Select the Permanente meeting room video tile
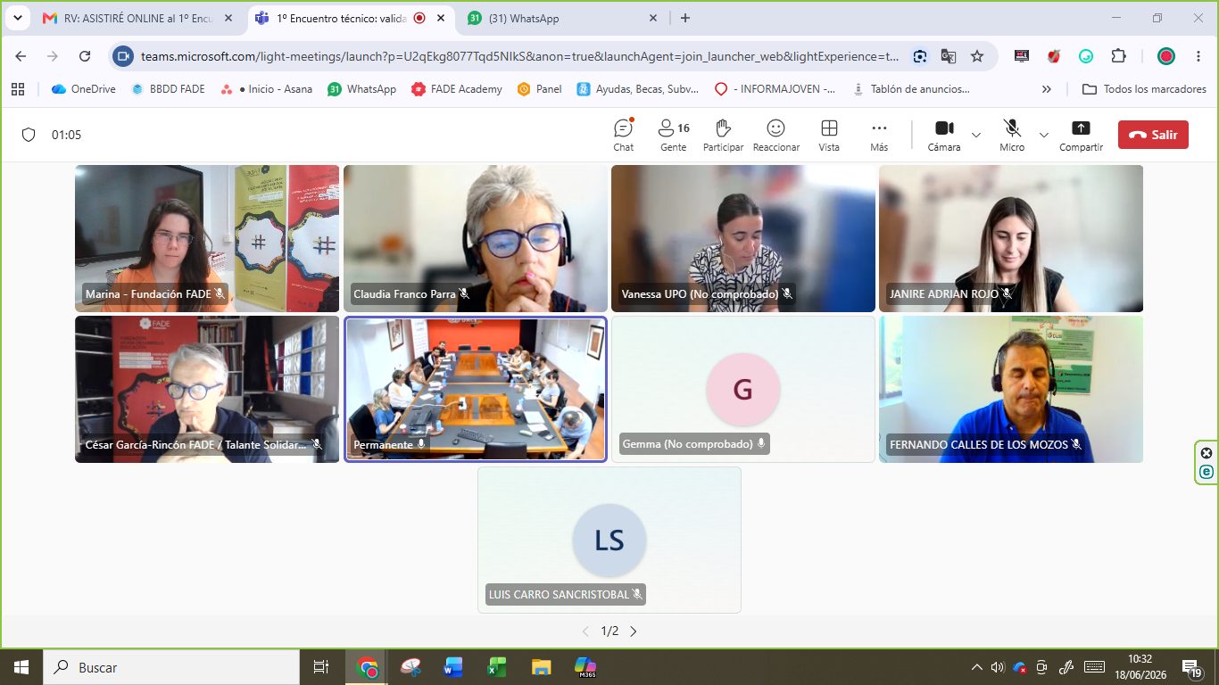The width and height of the screenshot is (1219, 685). pyautogui.click(x=476, y=389)
